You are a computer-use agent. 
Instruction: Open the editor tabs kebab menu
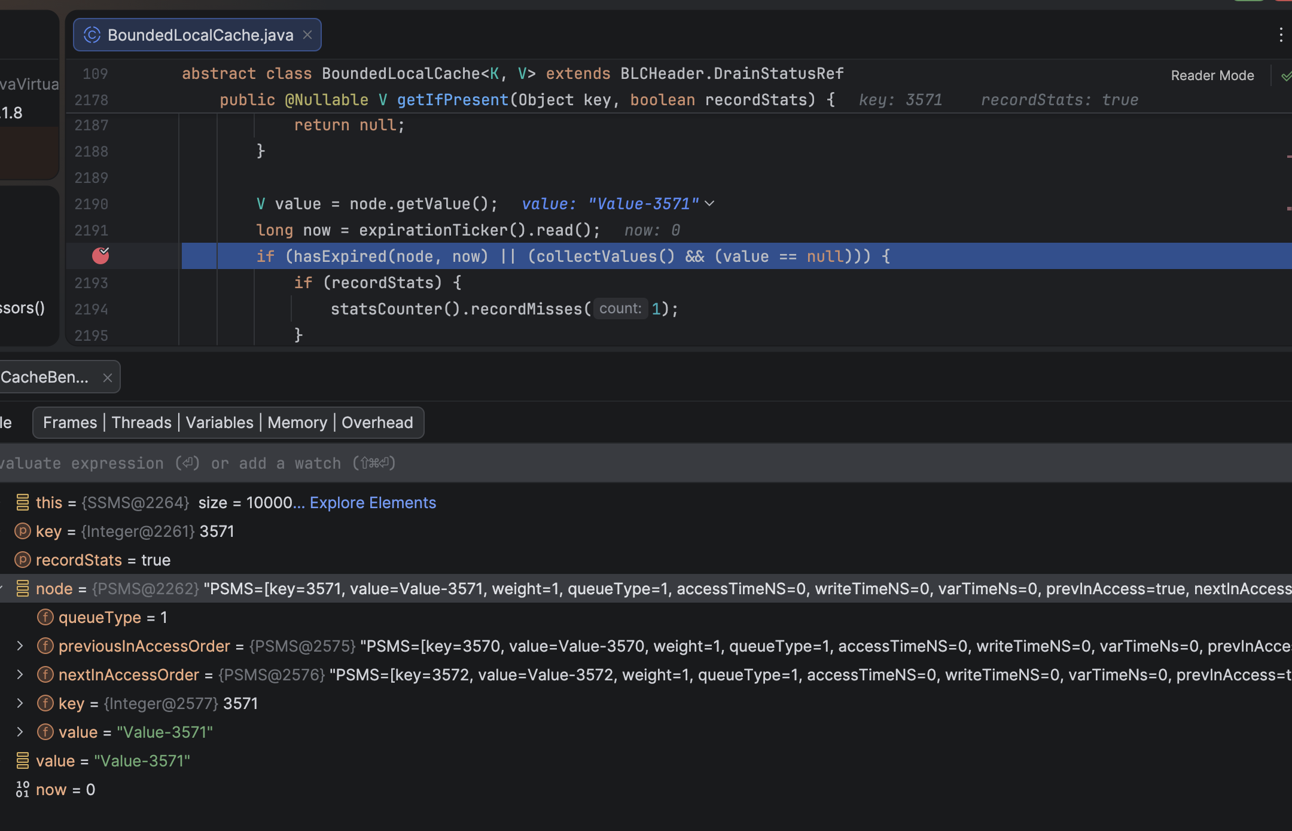click(1281, 35)
